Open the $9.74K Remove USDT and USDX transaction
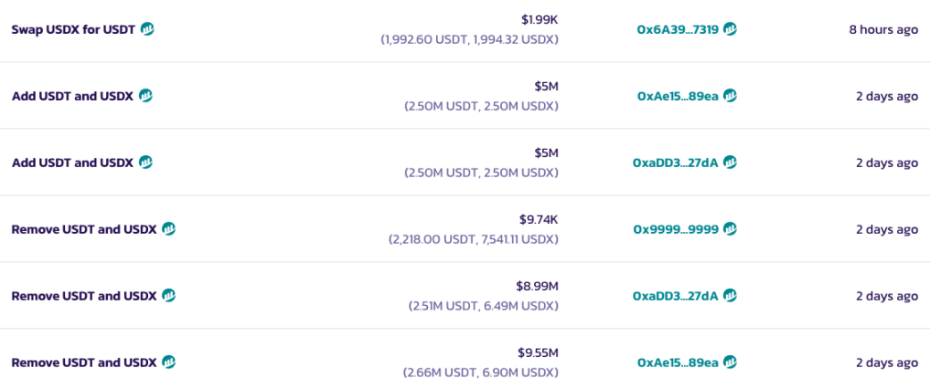Screen dimensions: 930x389 [84, 228]
